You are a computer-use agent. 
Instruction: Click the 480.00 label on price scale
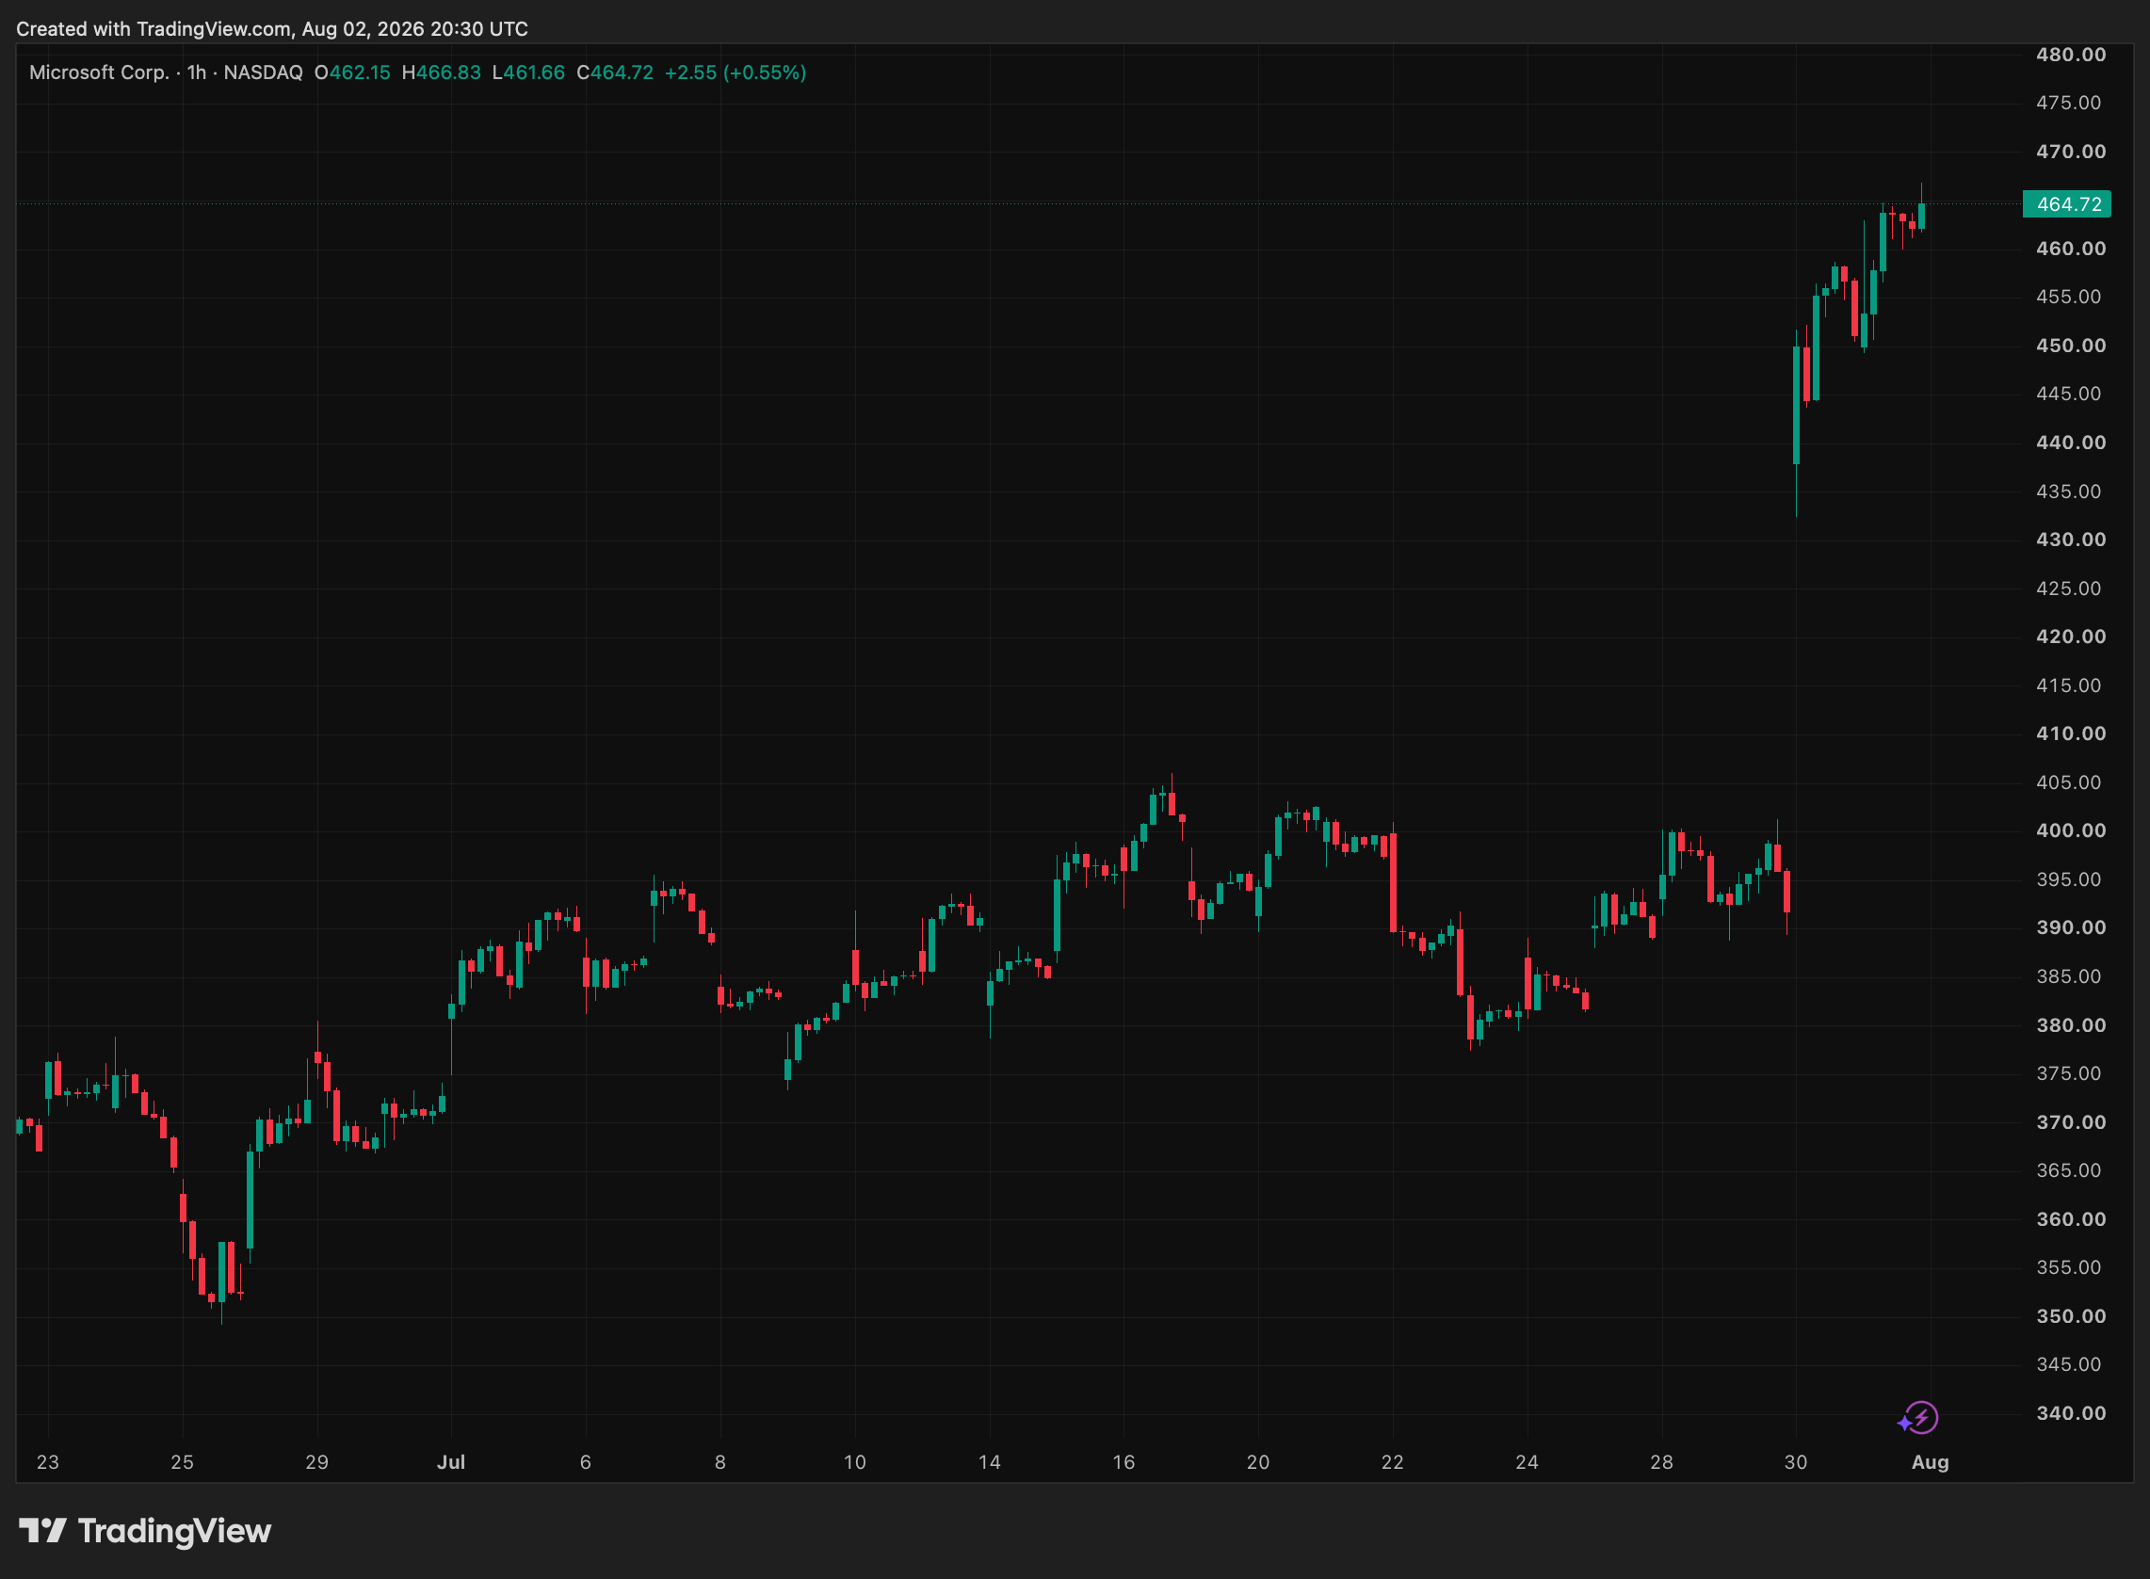2071,55
